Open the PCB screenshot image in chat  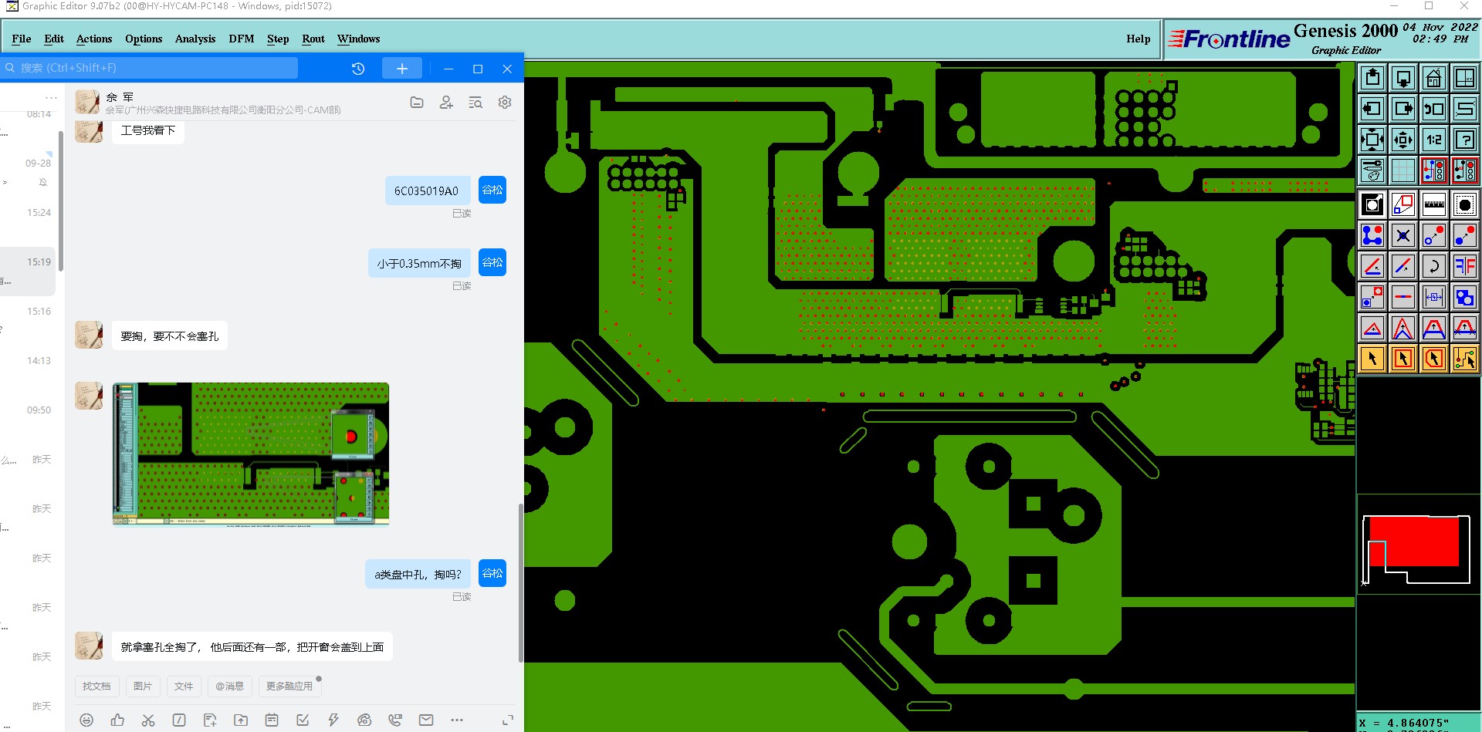coord(251,454)
